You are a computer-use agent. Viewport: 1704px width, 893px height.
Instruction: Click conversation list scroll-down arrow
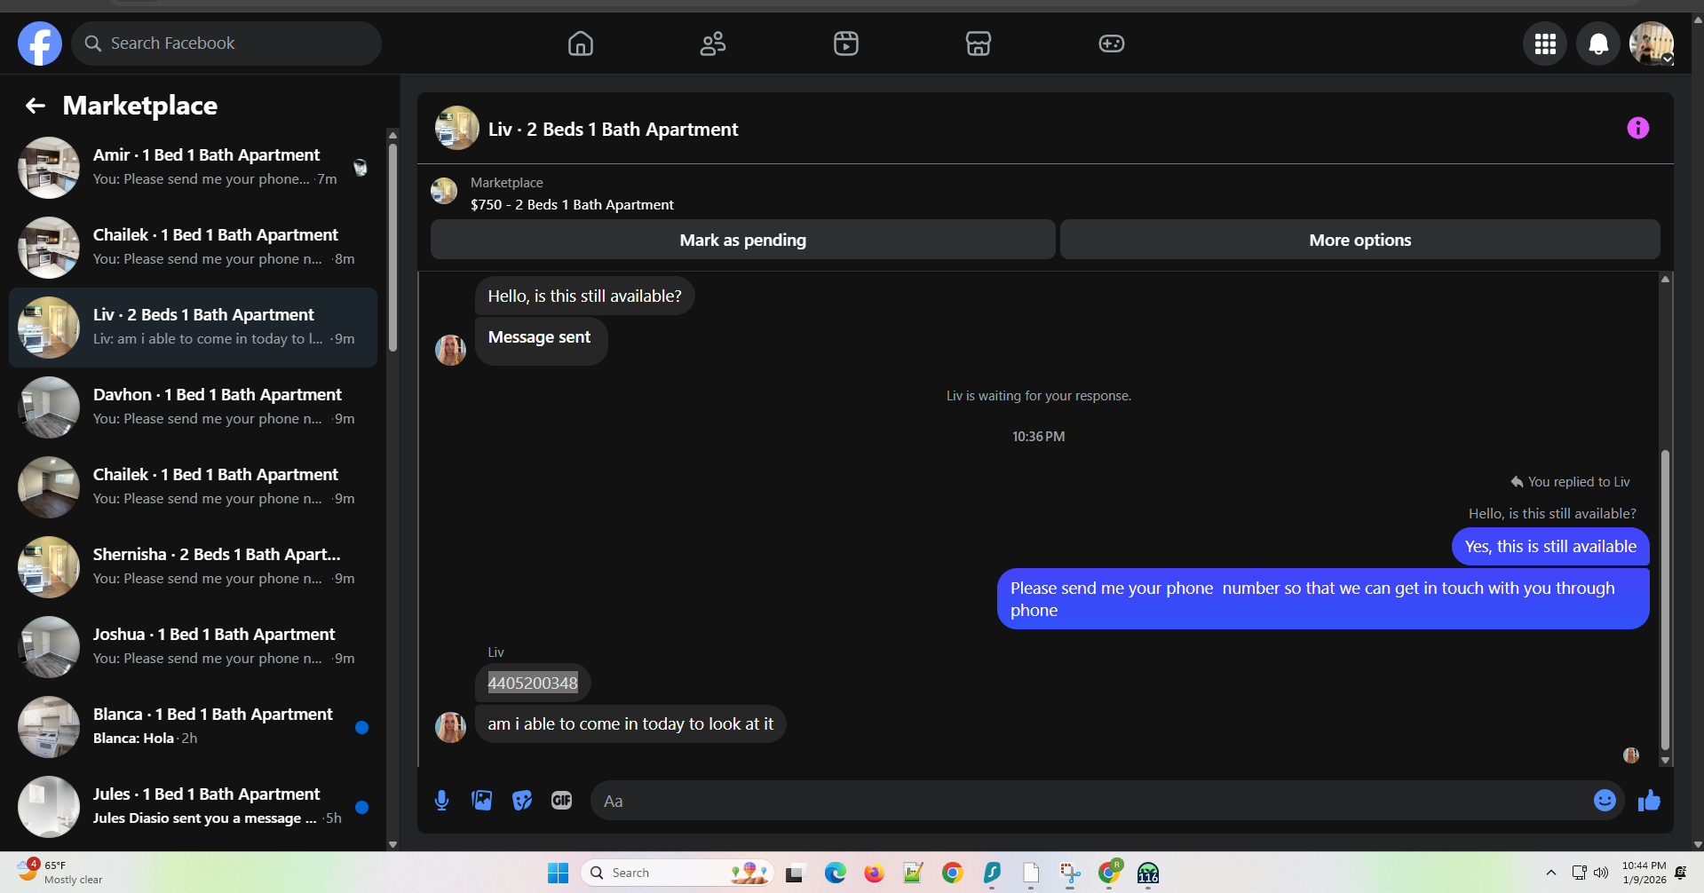392,844
